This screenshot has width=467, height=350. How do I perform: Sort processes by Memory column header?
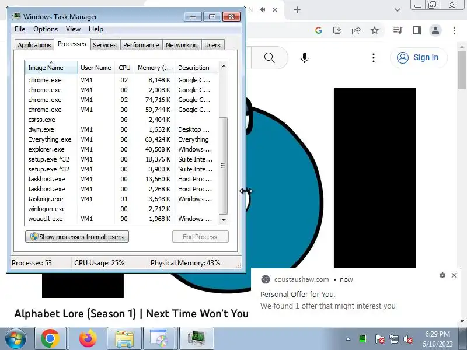pyautogui.click(x=154, y=68)
